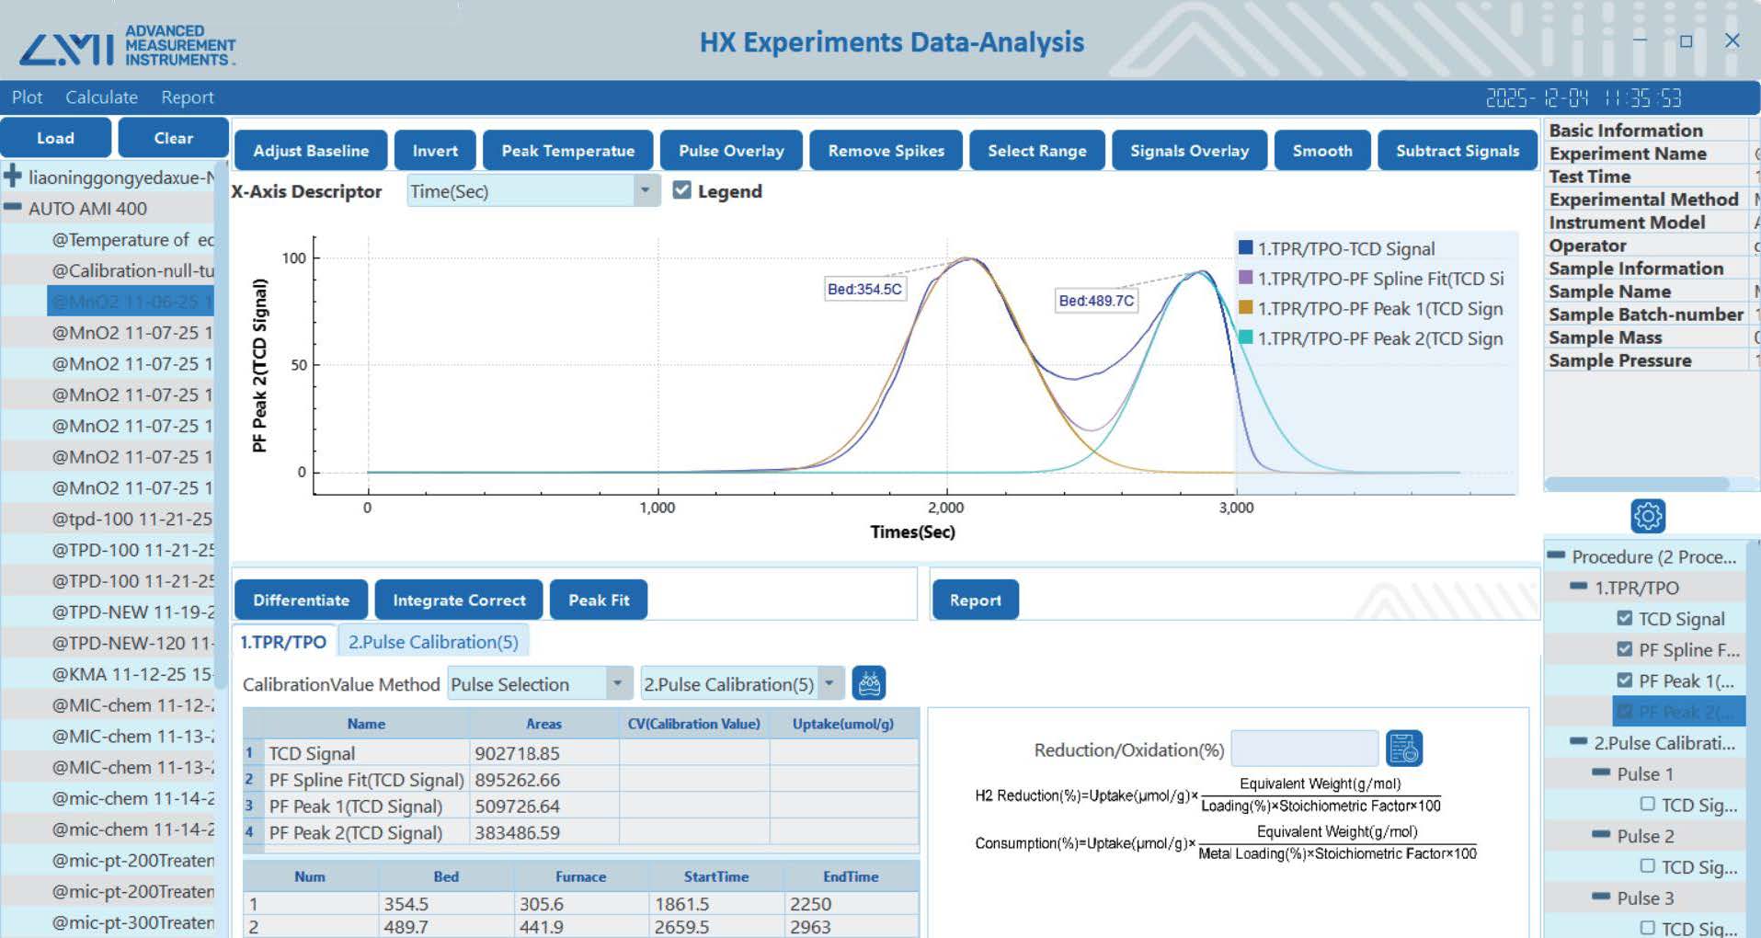This screenshot has width=1761, height=938.
Task: Click the Reduction/Oxidation(%) input field
Action: [1303, 749]
